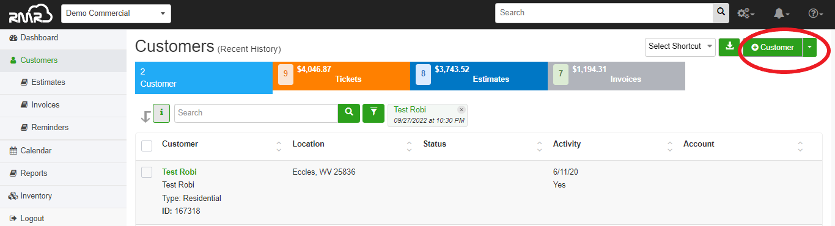
Task: Click the info icon beside search
Action: pos(161,113)
